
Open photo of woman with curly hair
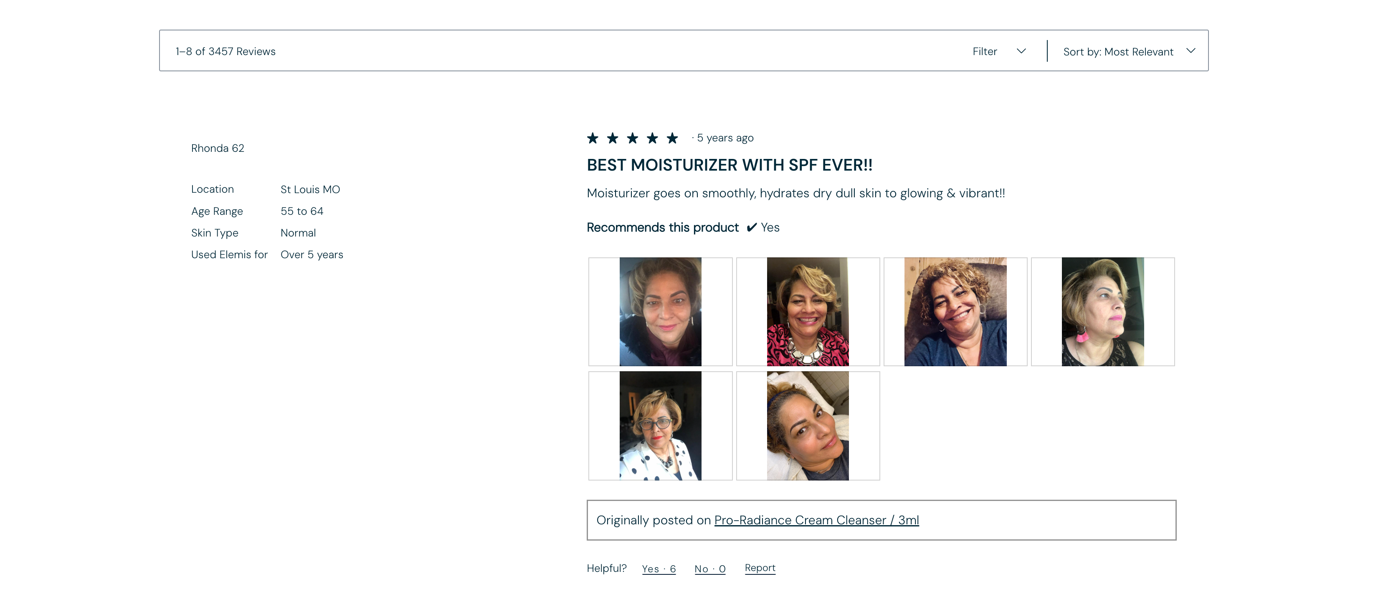tap(956, 312)
